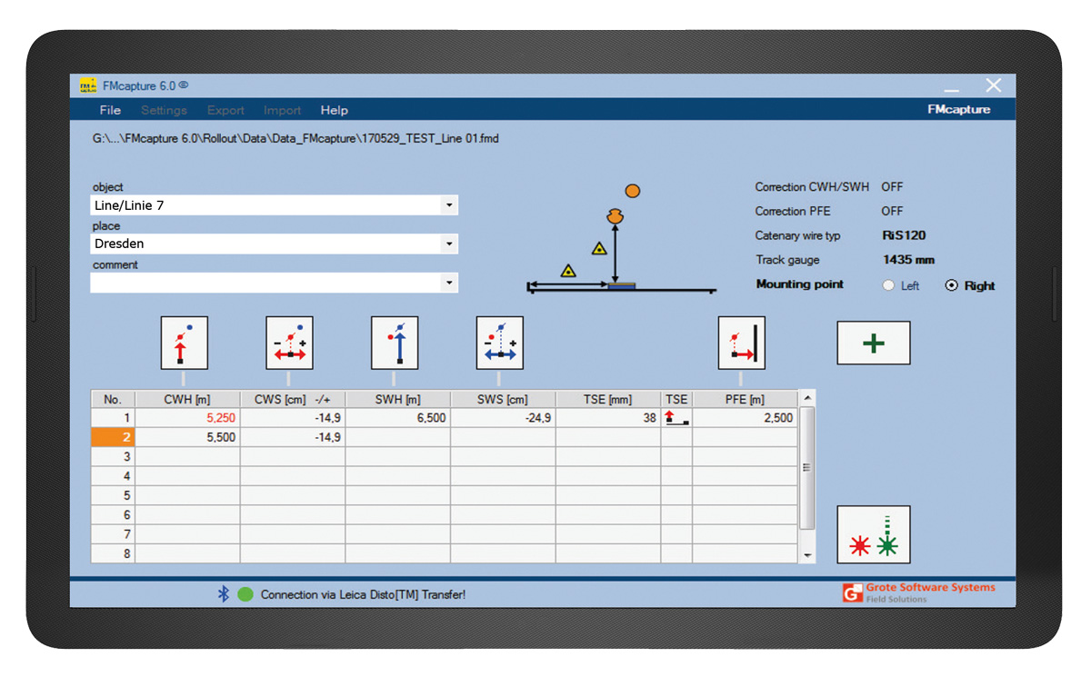
Task: Select the -14,9 CWS cell in row 2
Action: [x=293, y=437]
